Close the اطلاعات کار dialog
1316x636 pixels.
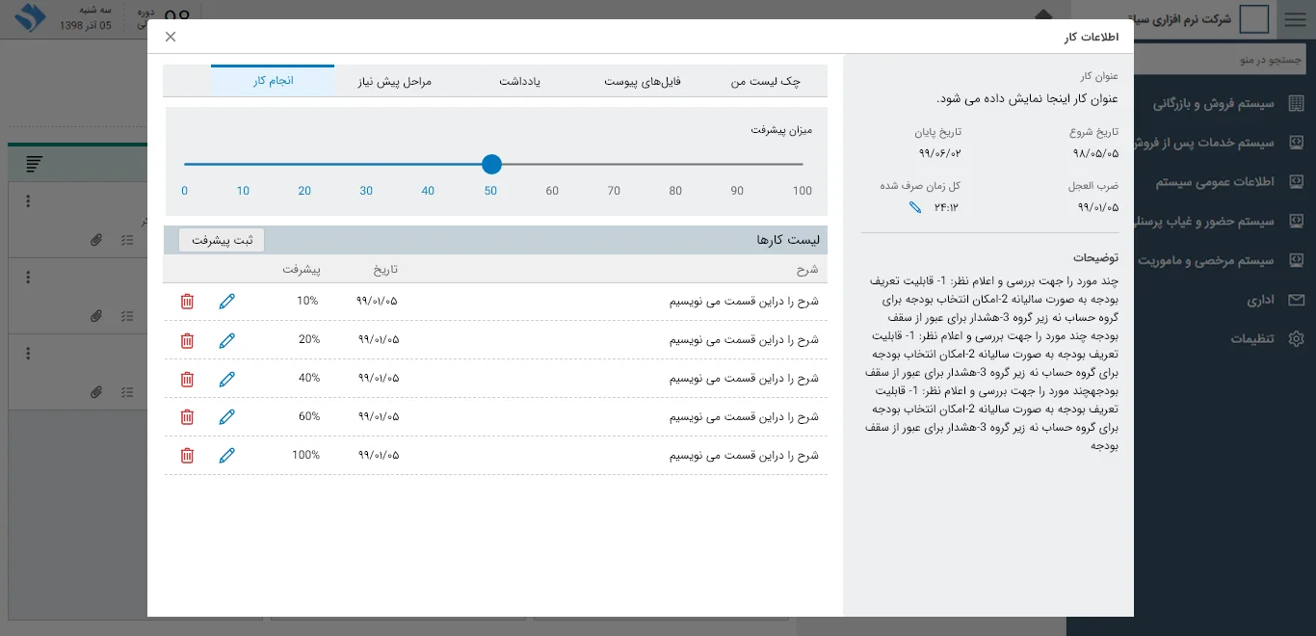coord(171,37)
